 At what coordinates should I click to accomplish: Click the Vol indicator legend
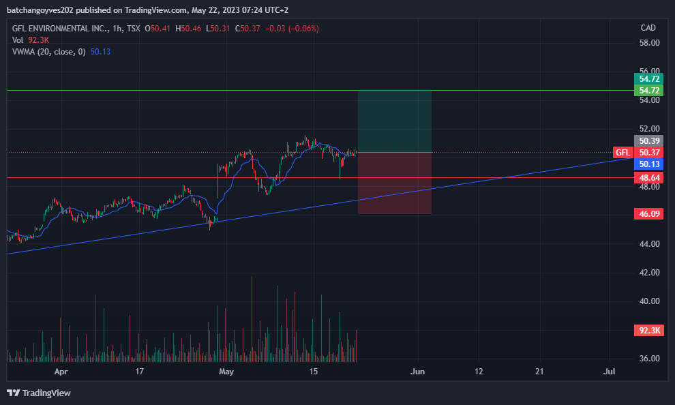(31, 40)
